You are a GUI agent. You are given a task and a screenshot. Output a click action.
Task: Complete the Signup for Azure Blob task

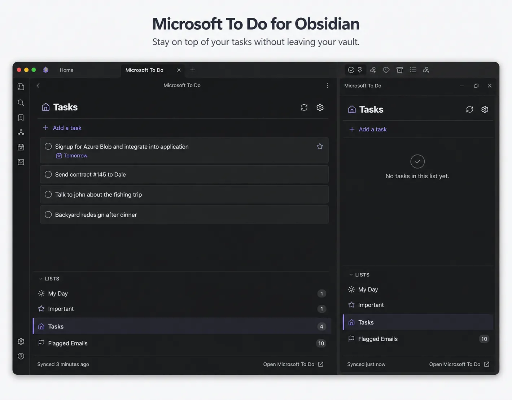(48, 146)
